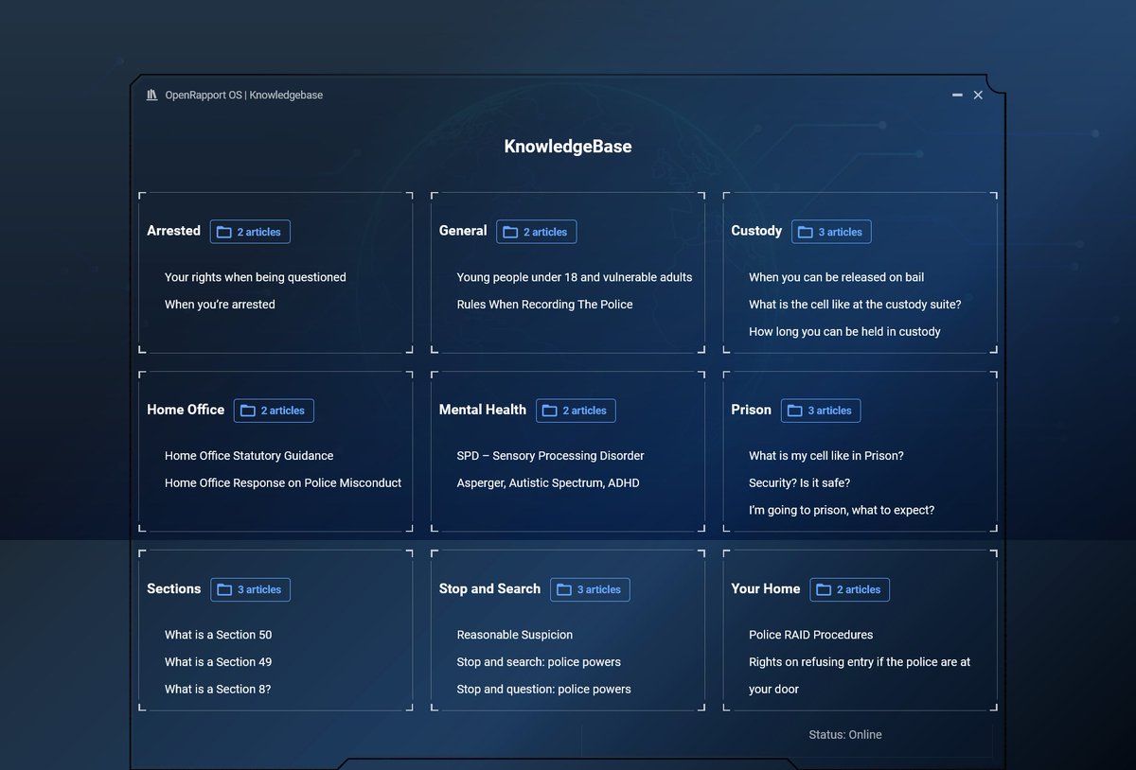Click the library icon beside OpenRapport OS title
This screenshot has height=770, width=1136.
(151, 95)
